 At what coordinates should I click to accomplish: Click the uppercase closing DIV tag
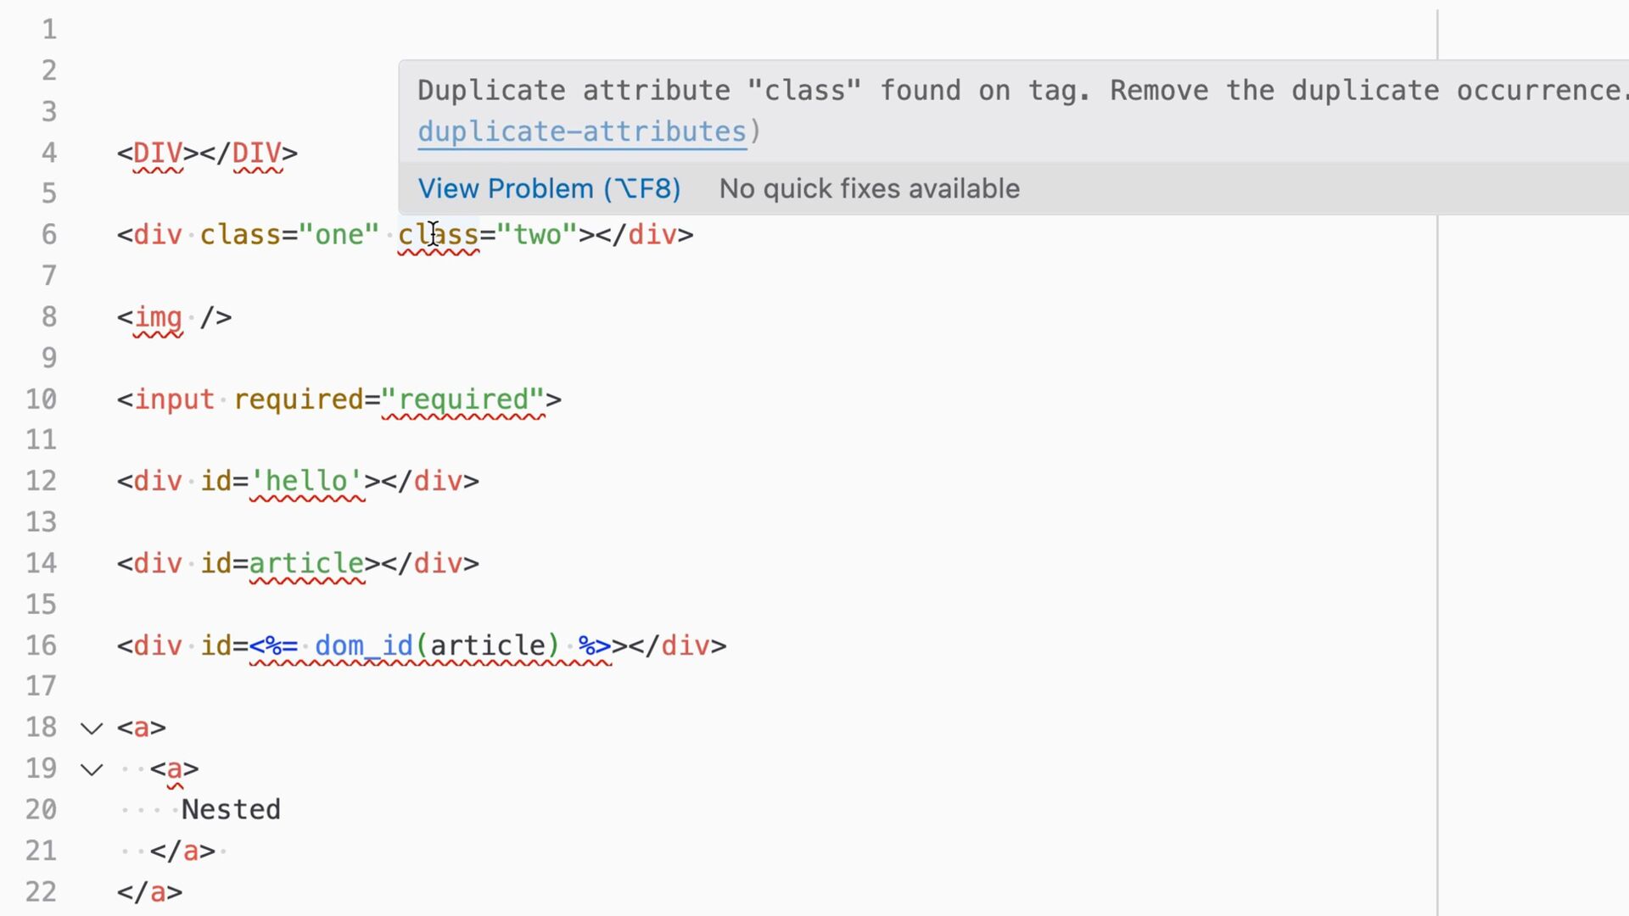point(256,154)
